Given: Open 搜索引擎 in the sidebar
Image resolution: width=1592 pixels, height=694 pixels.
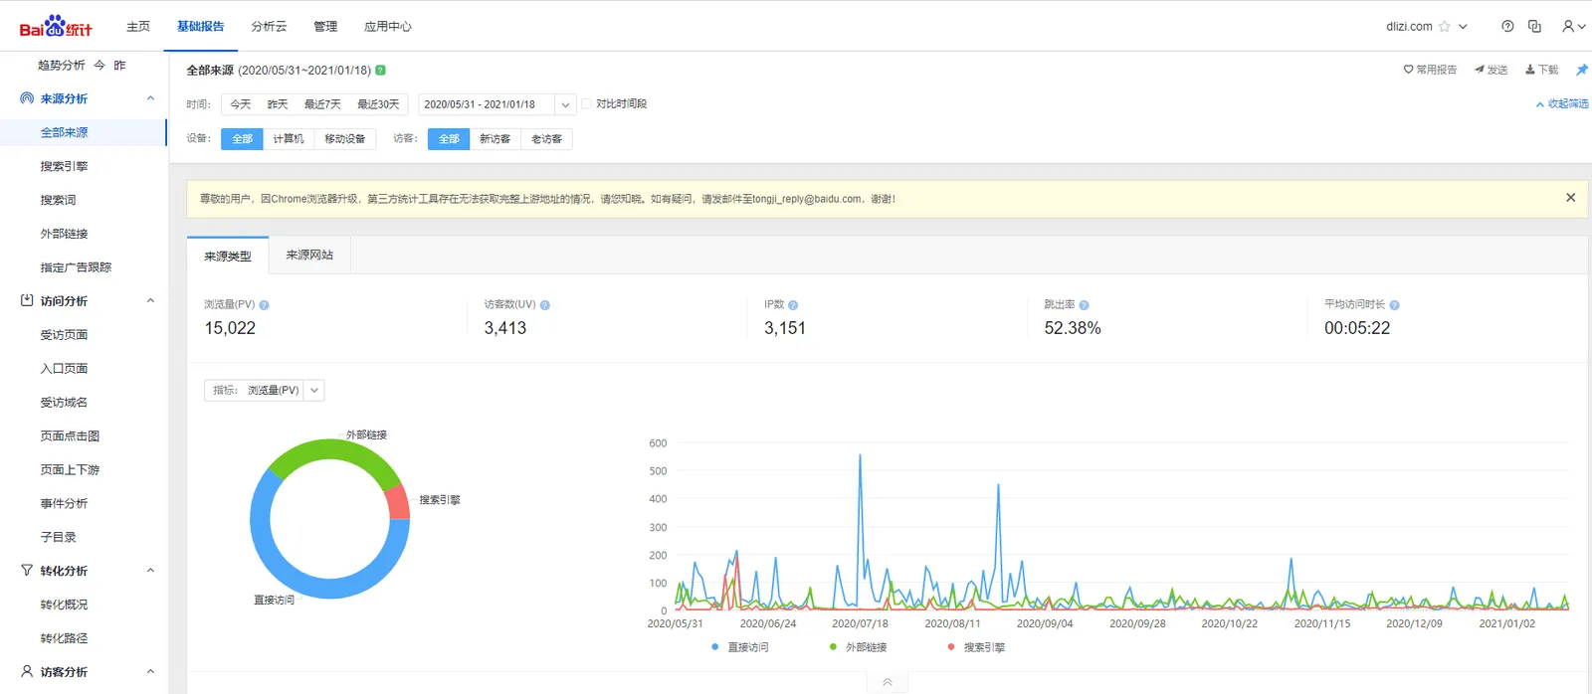Looking at the screenshot, I should 64,166.
